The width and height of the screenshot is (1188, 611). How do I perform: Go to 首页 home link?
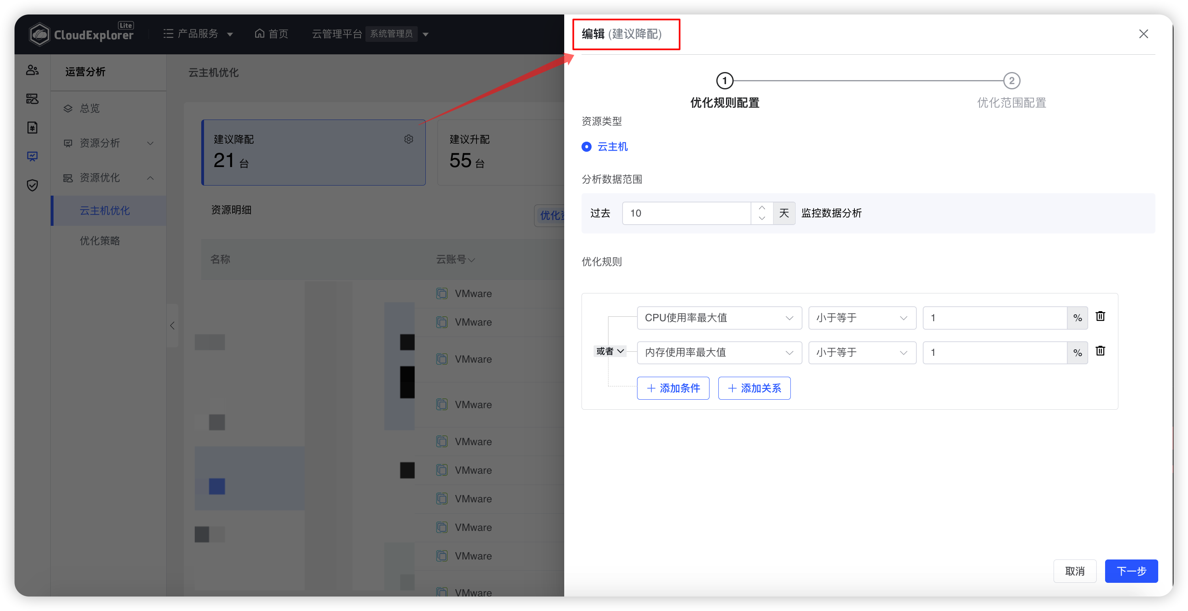coord(271,34)
